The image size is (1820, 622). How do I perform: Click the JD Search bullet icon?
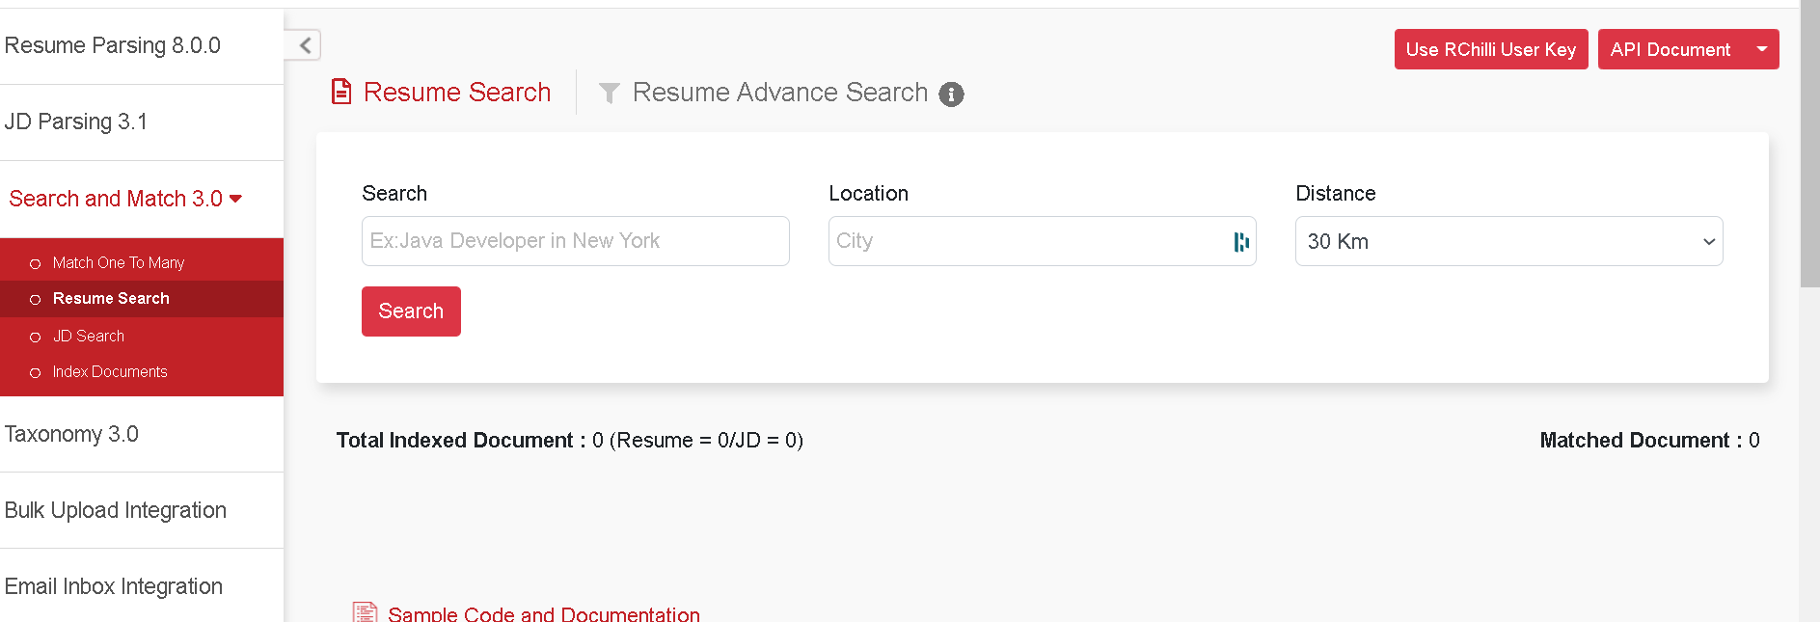[x=36, y=337]
